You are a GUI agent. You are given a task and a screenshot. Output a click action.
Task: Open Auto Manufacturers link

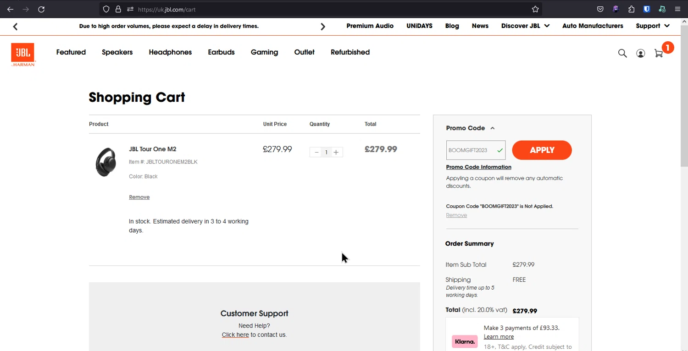593,26
